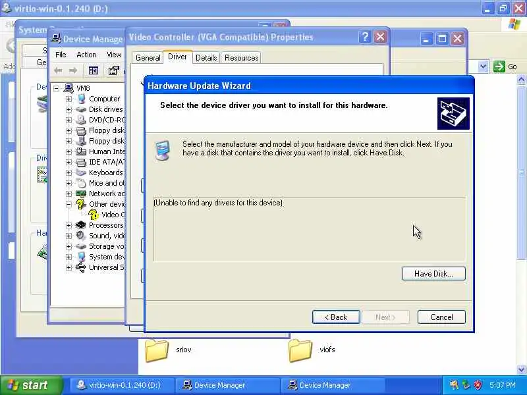Screen dimensions: 527x395
Task: Click the empty driver list box
Action: click(309, 230)
